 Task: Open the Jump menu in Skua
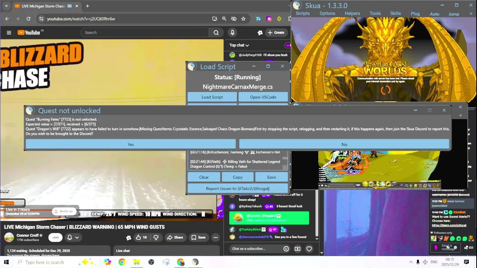pos(454,14)
